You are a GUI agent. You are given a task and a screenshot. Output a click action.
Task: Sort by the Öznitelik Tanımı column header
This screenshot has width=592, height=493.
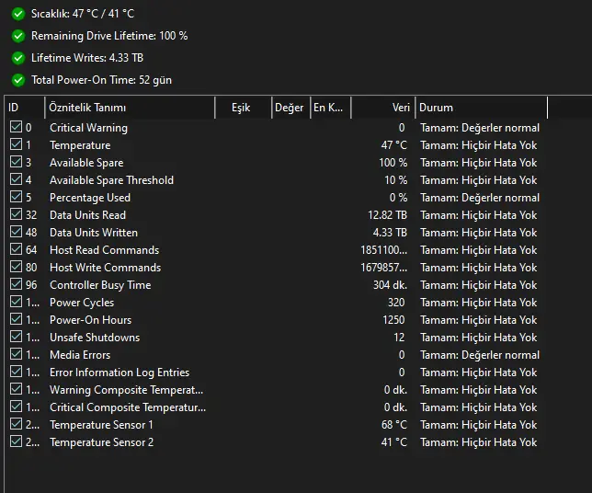130,108
